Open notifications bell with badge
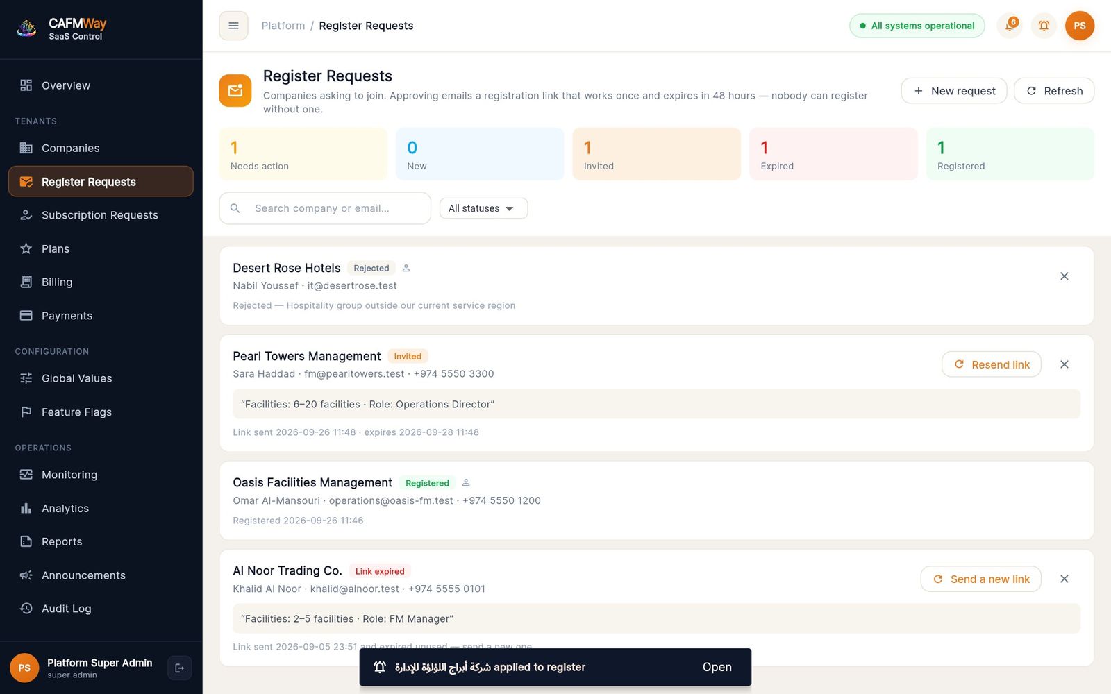Screen dimensions: 1111x694 pos(1010,26)
